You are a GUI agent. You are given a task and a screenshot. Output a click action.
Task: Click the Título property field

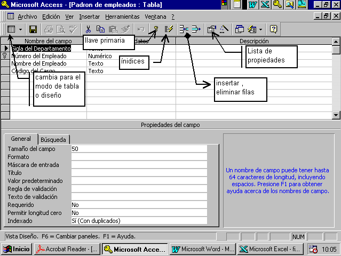pyautogui.click(x=139, y=173)
